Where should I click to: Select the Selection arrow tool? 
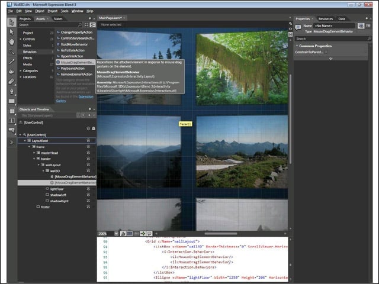(x=11, y=22)
